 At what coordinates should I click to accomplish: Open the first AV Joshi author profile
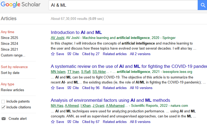click(57, 38)
